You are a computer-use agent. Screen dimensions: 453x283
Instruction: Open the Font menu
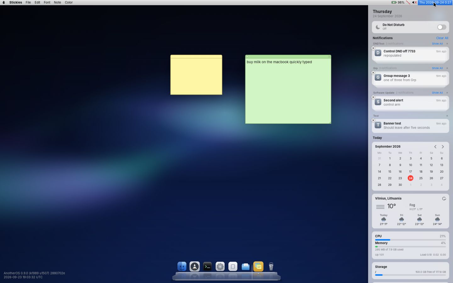[47, 2]
